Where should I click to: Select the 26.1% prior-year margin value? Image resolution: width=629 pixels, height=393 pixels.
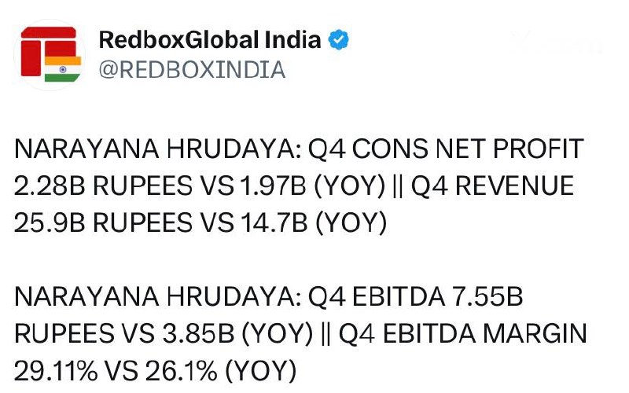click(182, 370)
